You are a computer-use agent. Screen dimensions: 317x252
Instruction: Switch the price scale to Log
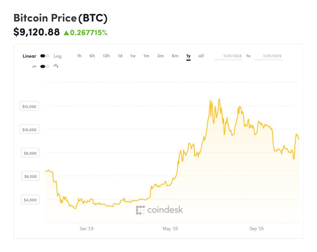point(57,56)
